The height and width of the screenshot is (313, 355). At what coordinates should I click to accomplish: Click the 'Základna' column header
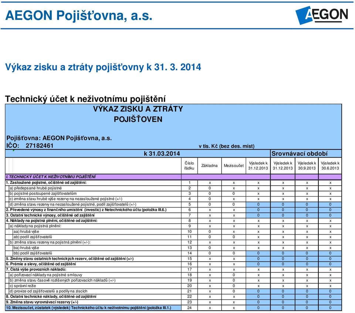click(209, 166)
